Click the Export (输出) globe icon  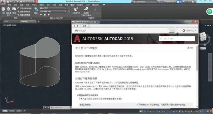tap(36, 10)
